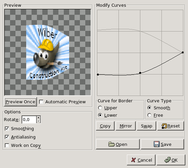This screenshot has width=188, height=168.
Task: Select the rightmost curve control point
Action: click(183, 52)
